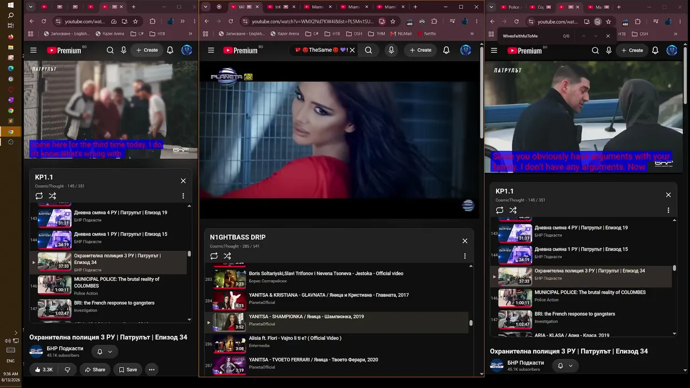Open notifications bell in middle window
Image resolution: width=690 pixels, height=388 pixels.
[x=446, y=50]
